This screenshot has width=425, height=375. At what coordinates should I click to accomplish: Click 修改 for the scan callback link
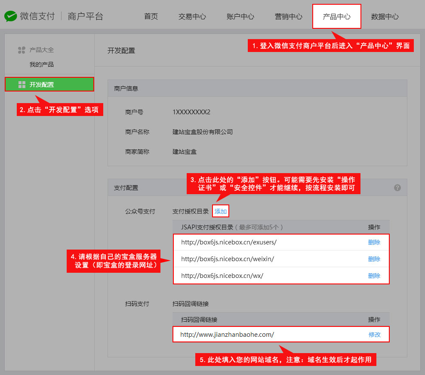coord(375,335)
